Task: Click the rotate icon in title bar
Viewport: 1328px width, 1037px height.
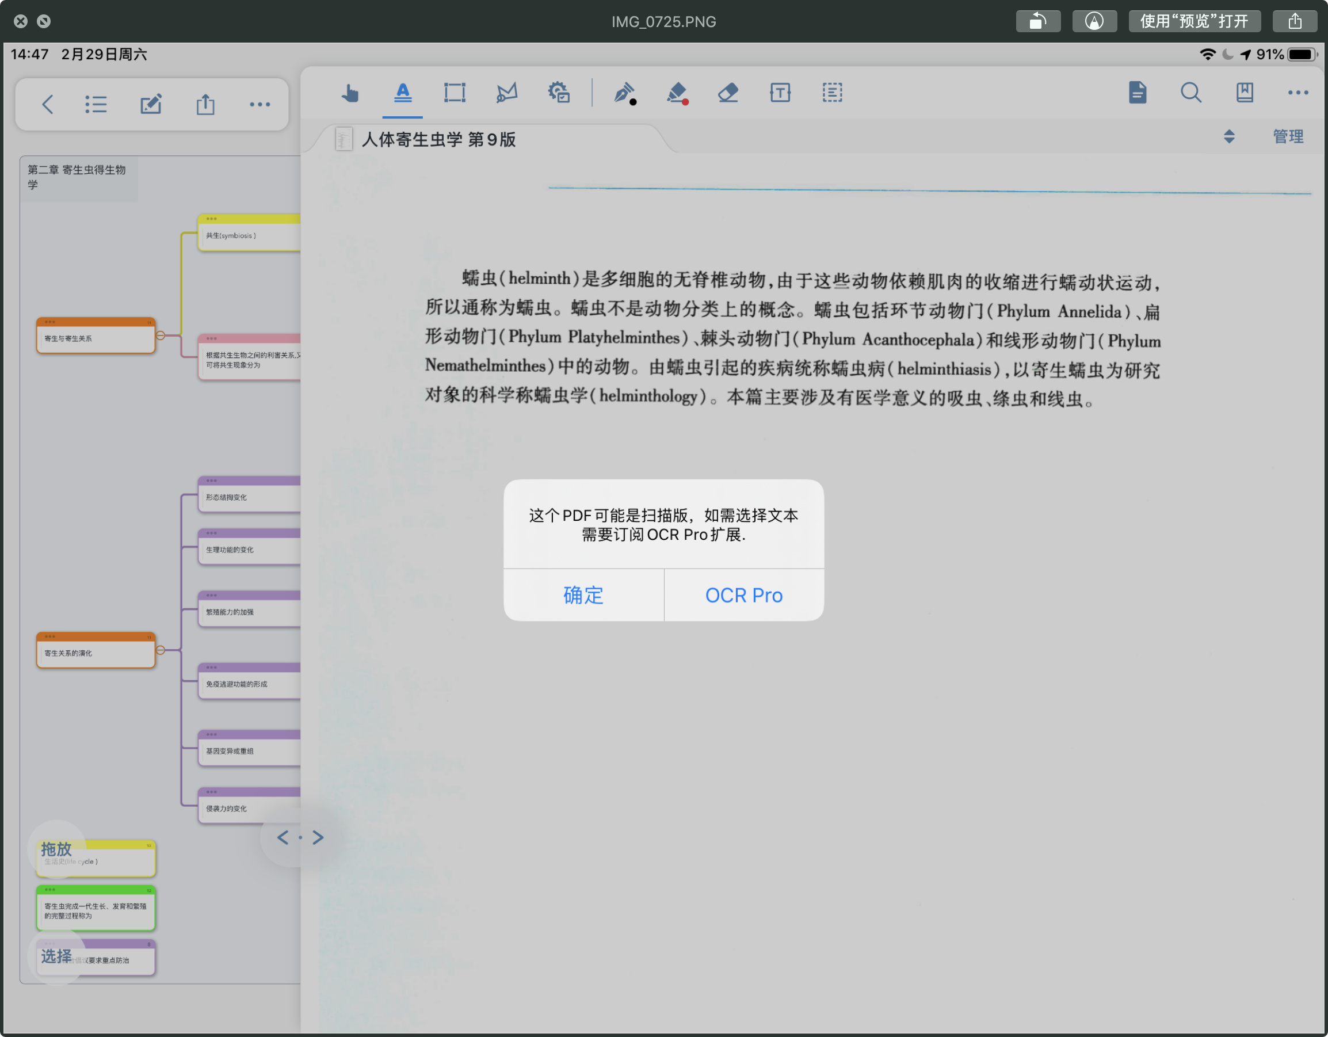Action: (1038, 21)
